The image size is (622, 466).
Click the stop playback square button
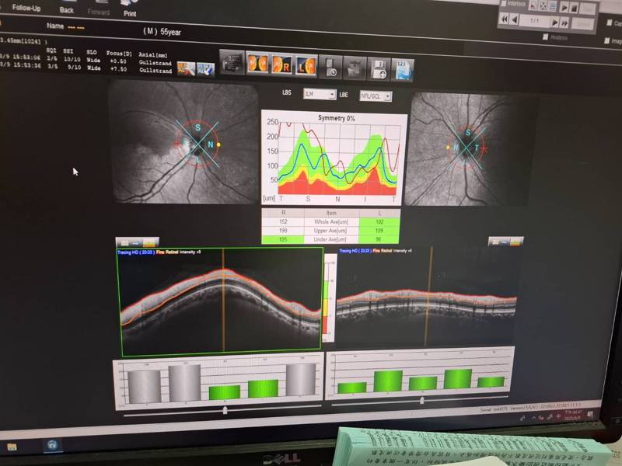[575, 8]
